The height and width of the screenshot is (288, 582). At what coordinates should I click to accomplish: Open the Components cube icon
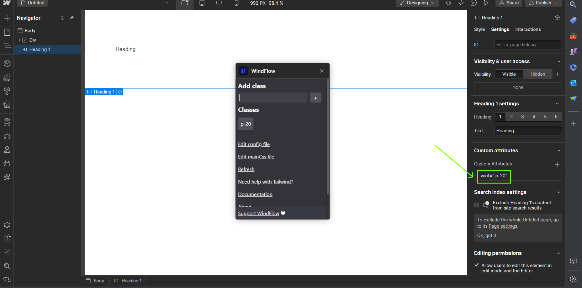(x=7, y=63)
